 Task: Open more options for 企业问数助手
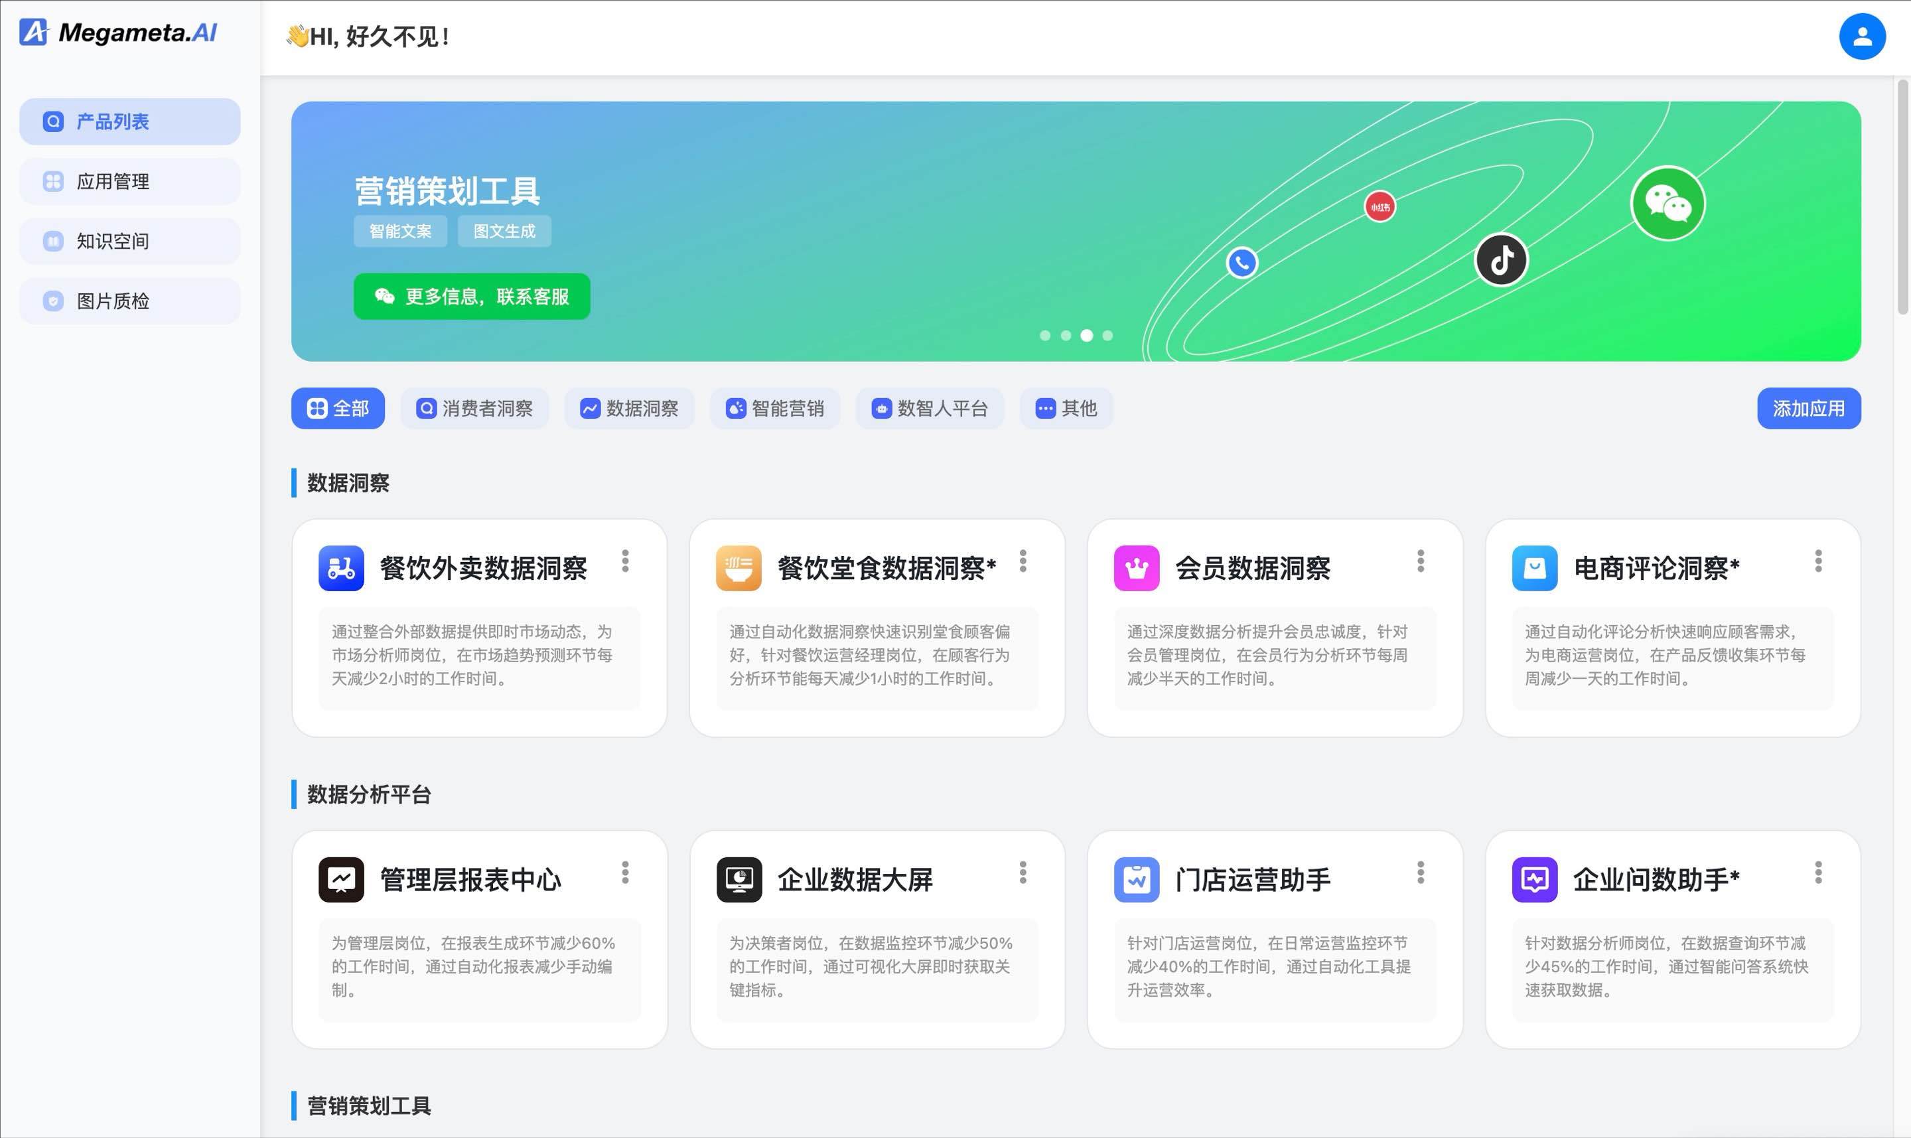point(1818,873)
